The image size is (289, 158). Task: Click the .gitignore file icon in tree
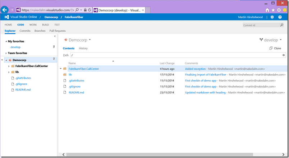click(13, 84)
